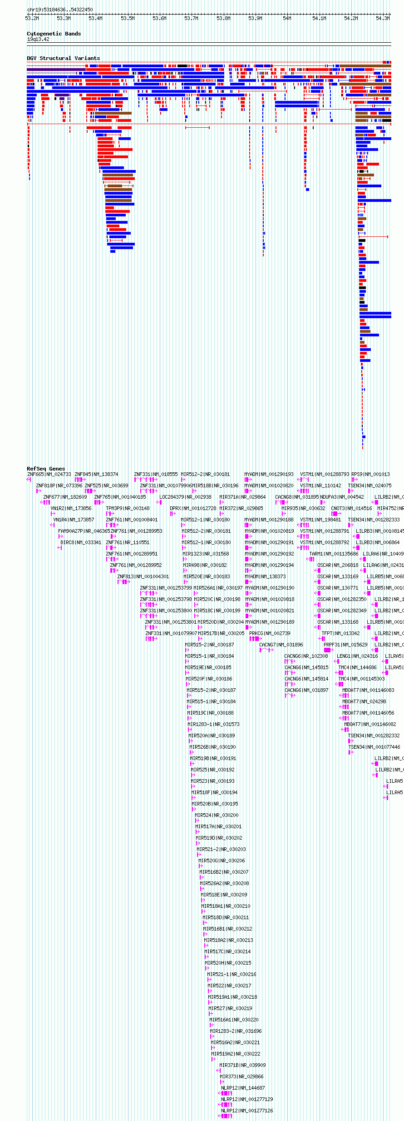Click the CACNG8|NM_031895 gene label
This screenshot has height=1121, width=404.
pos(297,497)
